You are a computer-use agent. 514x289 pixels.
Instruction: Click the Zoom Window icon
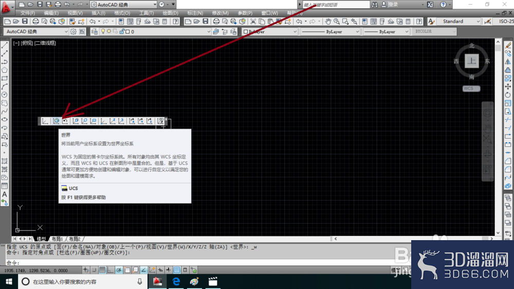[345, 21]
